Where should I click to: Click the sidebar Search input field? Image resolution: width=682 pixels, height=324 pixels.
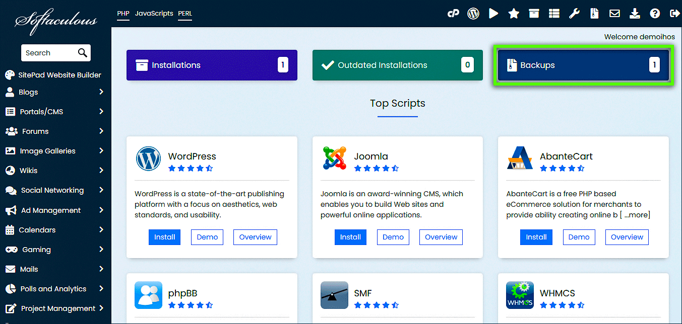pyautogui.click(x=50, y=53)
